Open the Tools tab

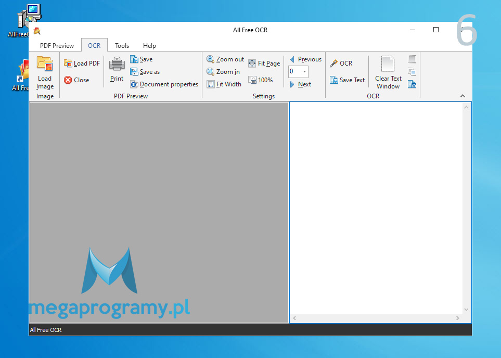(x=122, y=45)
